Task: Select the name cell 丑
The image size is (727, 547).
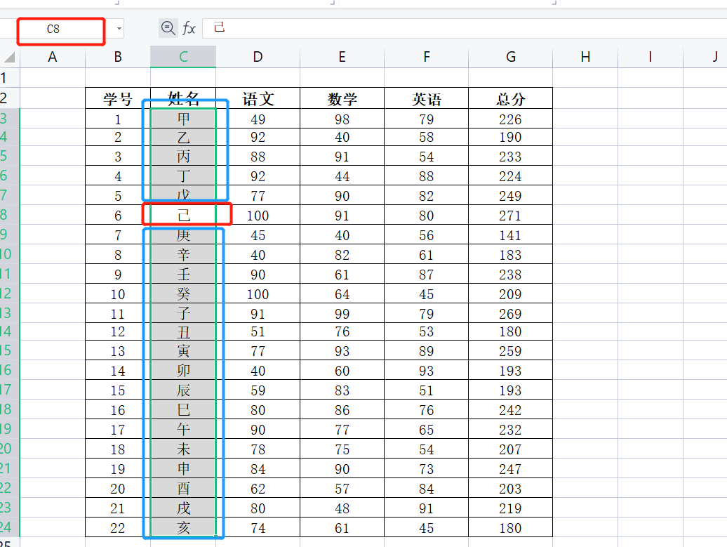Action: [x=183, y=331]
